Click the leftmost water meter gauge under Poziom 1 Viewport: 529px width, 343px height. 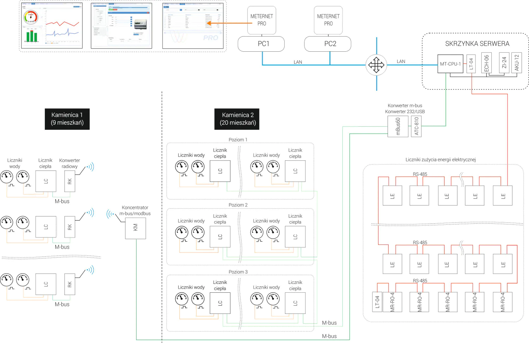click(x=182, y=166)
